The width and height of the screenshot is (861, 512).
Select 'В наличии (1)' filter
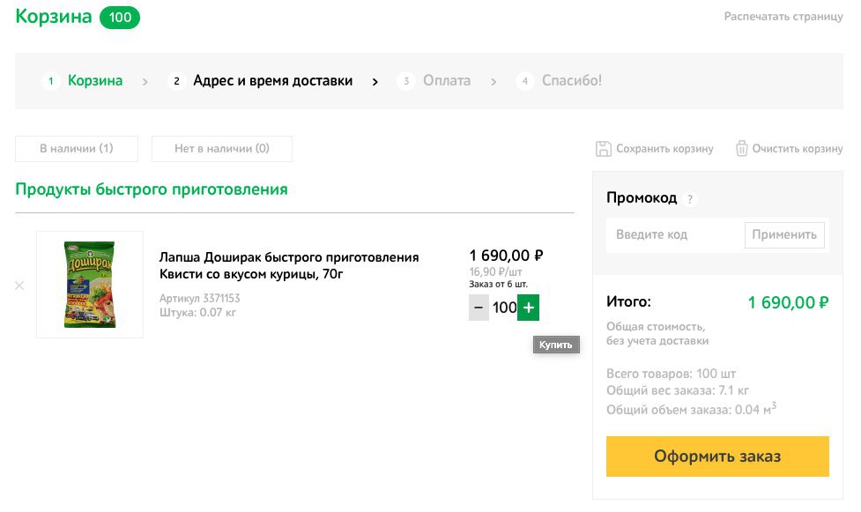point(77,149)
